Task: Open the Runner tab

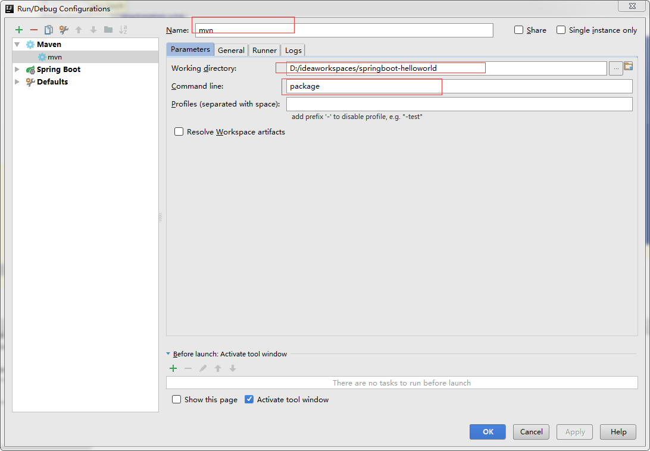Action: [x=264, y=50]
